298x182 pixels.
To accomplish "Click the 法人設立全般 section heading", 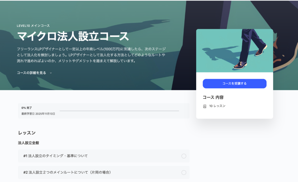I will click(29, 143).
